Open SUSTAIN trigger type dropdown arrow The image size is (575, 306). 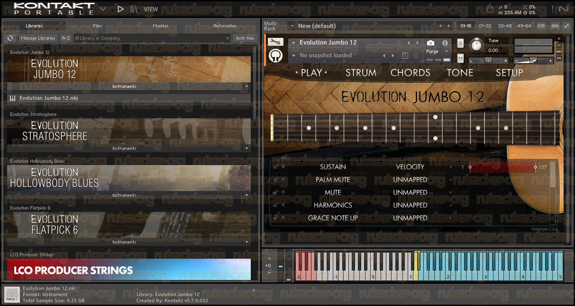point(451,166)
